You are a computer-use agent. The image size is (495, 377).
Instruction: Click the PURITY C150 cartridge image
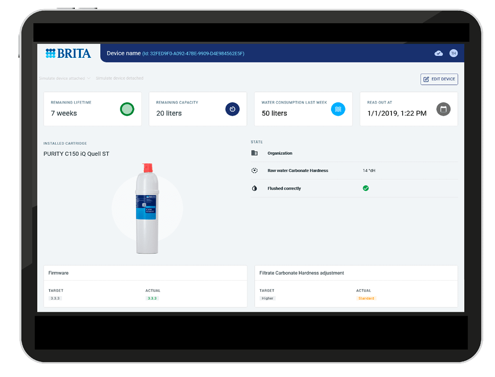pyautogui.click(x=147, y=208)
